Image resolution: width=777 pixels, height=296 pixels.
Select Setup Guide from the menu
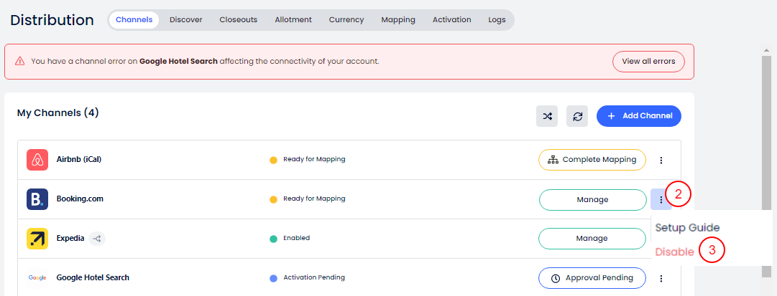687,228
